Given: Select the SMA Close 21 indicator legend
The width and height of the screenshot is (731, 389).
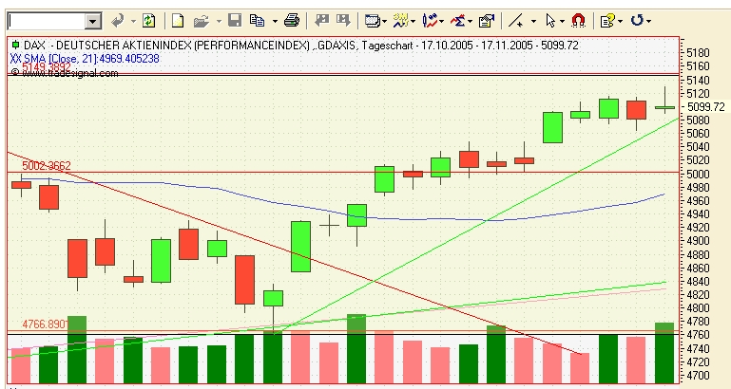Looking at the screenshot, I should [x=85, y=59].
